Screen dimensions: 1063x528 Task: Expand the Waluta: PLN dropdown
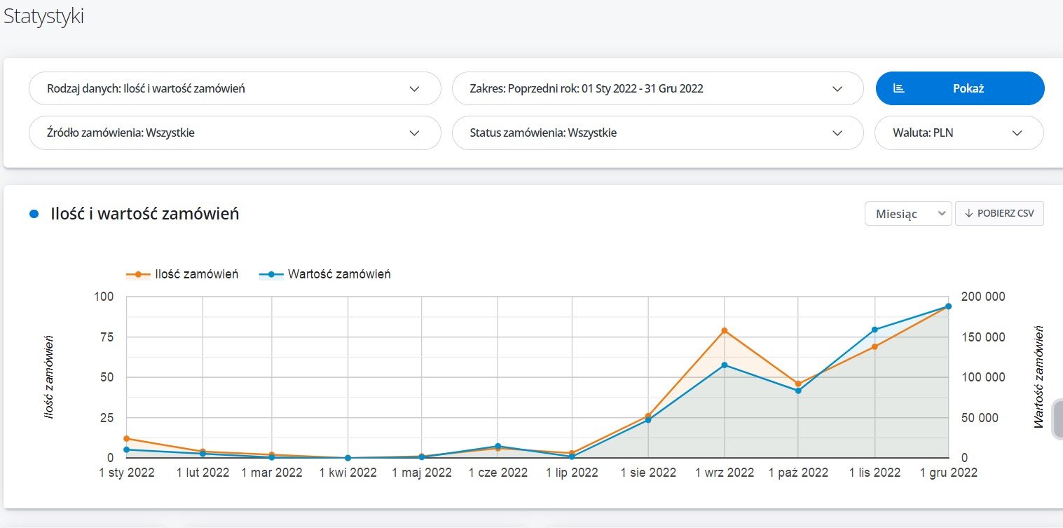[x=959, y=133]
